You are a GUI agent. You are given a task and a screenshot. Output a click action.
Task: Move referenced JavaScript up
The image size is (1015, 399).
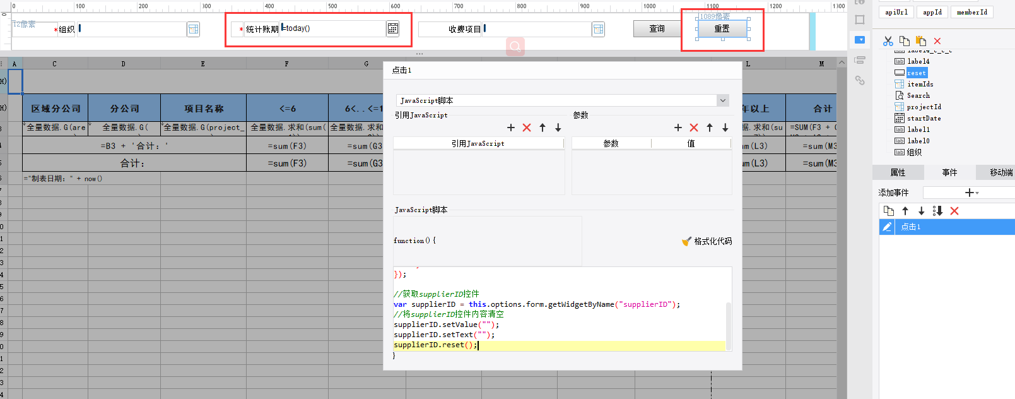point(543,128)
